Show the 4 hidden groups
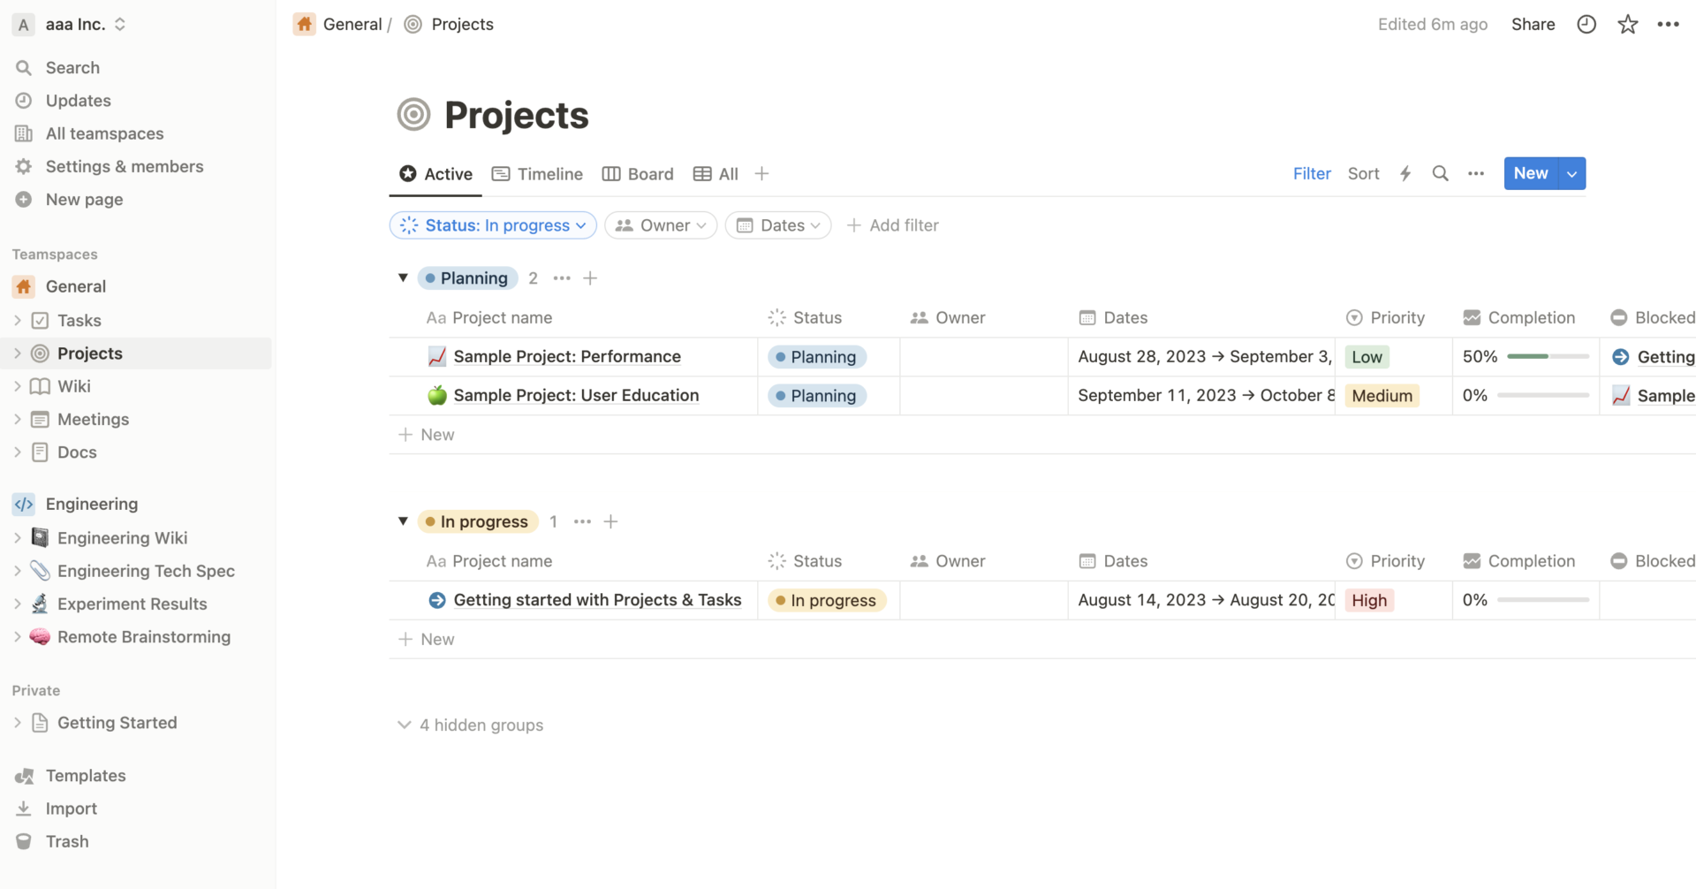The image size is (1696, 889). pyautogui.click(x=481, y=725)
